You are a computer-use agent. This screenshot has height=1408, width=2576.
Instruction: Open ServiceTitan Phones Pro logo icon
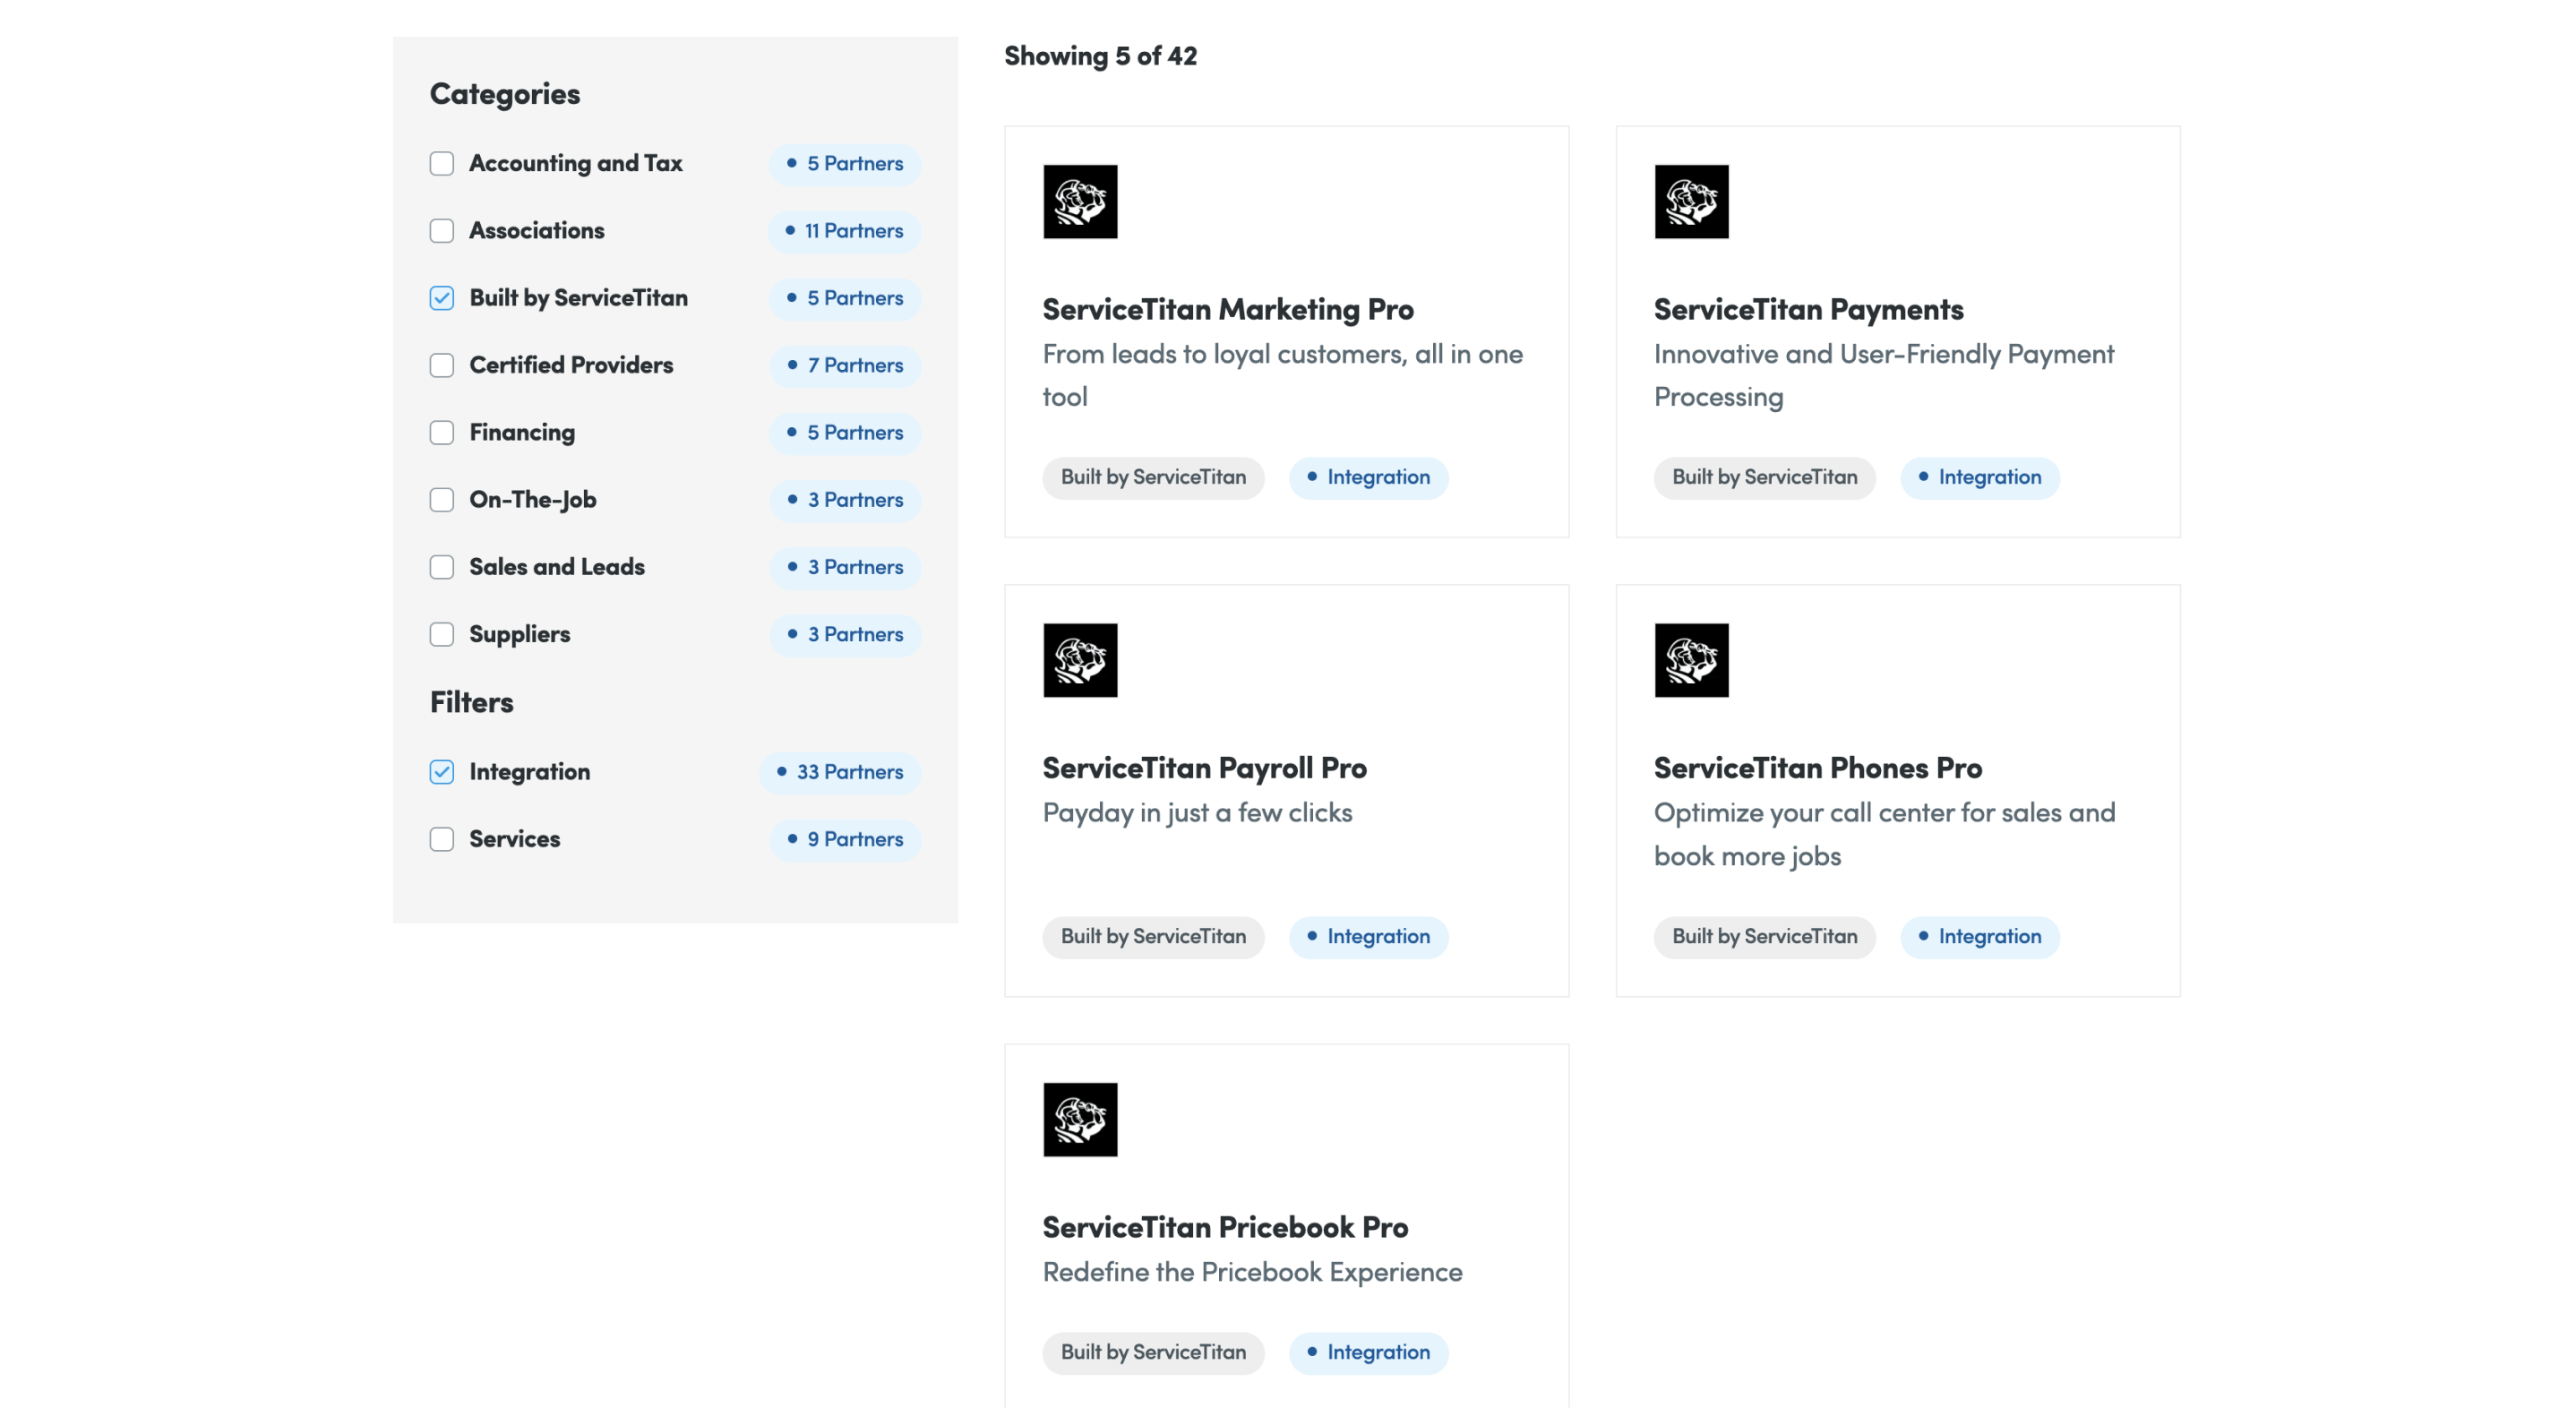click(1691, 660)
